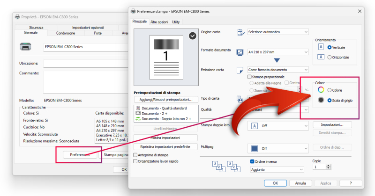Open Emissione carta dropdown

(278, 70)
